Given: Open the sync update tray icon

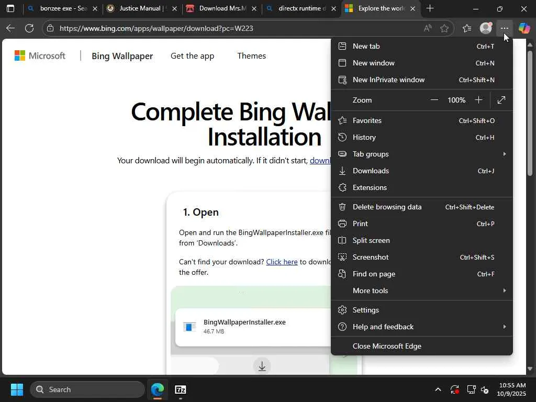Looking at the screenshot, I should click(x=455, y=389).
